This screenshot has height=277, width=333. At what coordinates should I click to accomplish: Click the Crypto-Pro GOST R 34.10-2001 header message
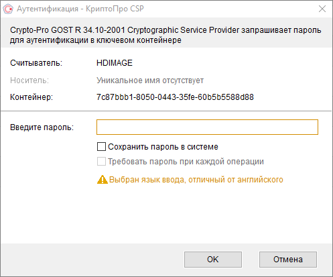pos(165,35)
